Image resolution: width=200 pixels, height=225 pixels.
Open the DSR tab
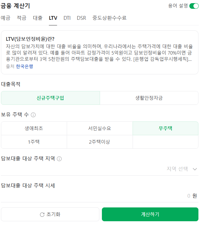(x=82, y=18)
